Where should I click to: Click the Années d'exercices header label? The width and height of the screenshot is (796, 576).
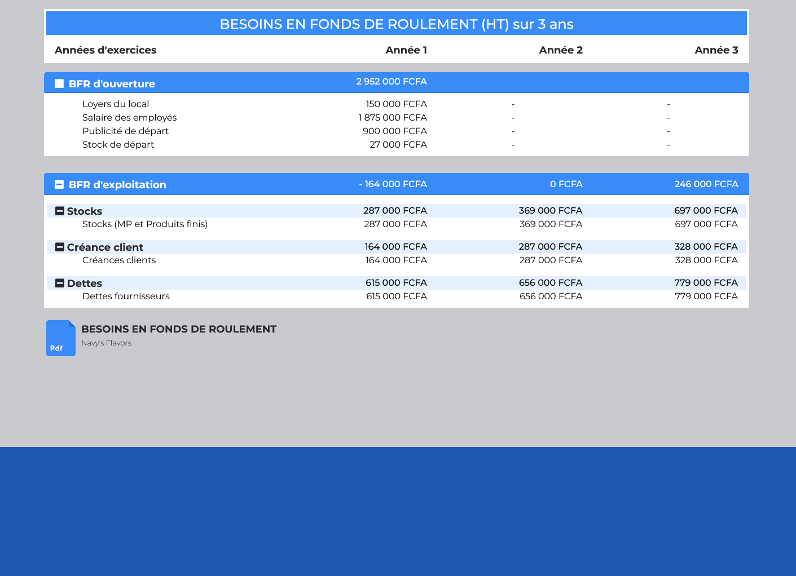[105, 50]
